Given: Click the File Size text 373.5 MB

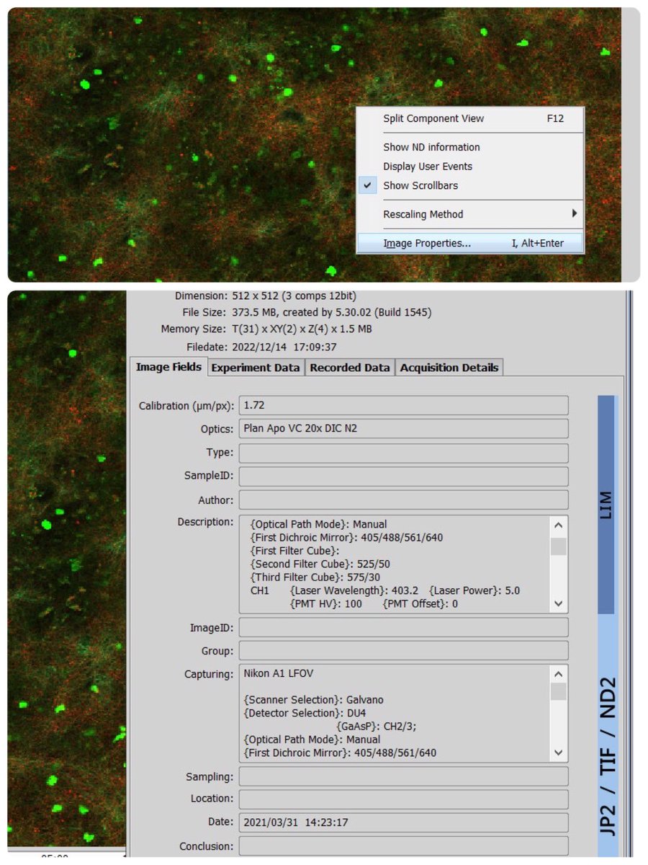Looking at the screenshot, I should tap(332, 312).
